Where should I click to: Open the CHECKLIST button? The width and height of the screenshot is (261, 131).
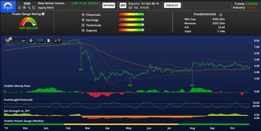(172, 5)
